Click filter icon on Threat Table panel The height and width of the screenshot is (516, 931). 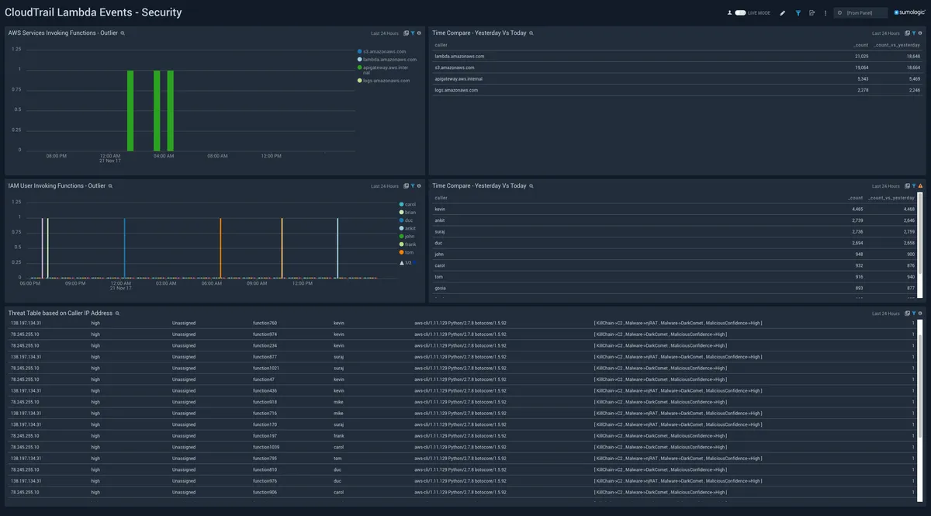(x=913, y=313)
